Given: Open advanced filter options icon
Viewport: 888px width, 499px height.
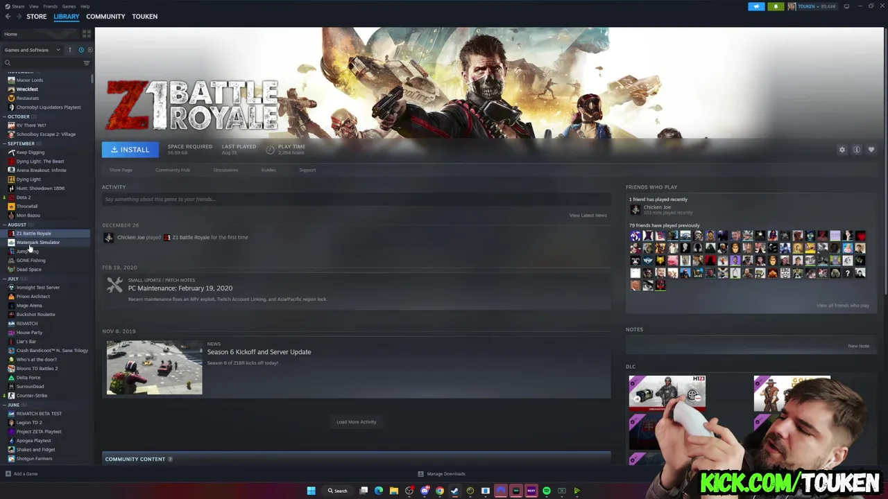Looking at the screenshot, I should coord(87,63).
